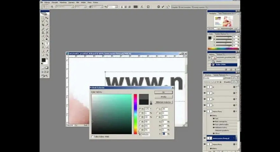
Task: Swap foreground and background colors
Action: (x=47, y=59)
